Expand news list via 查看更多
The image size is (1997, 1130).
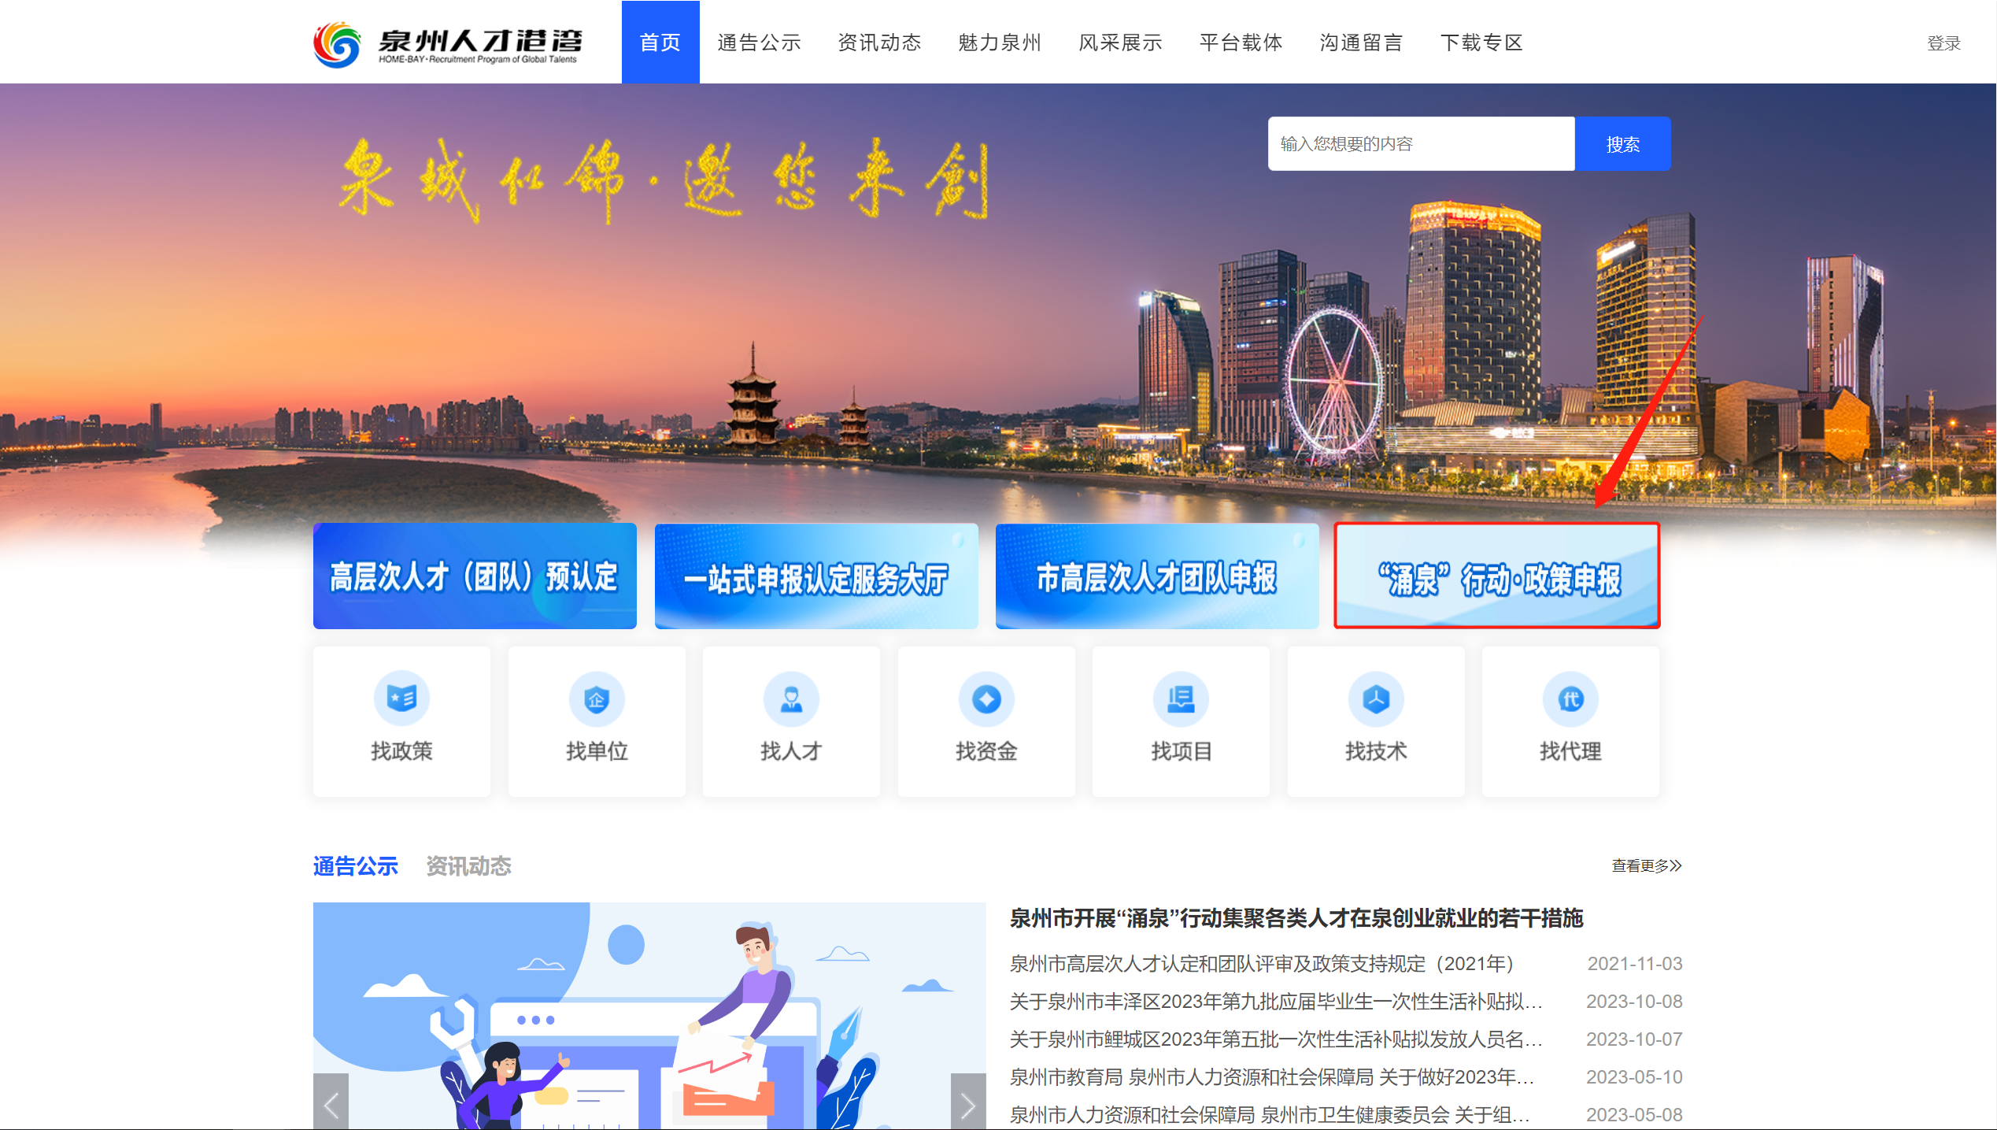pyautogui.click(x=1646, y=866)
